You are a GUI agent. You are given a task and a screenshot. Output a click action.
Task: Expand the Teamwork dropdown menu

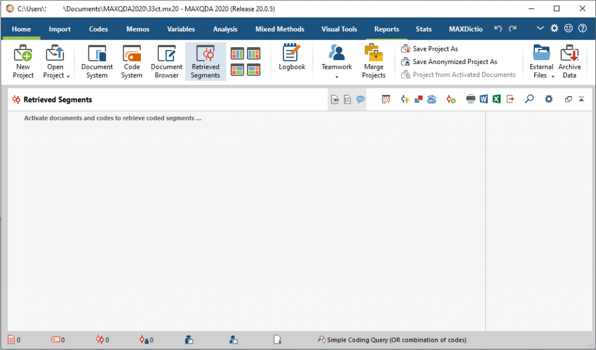337,77
